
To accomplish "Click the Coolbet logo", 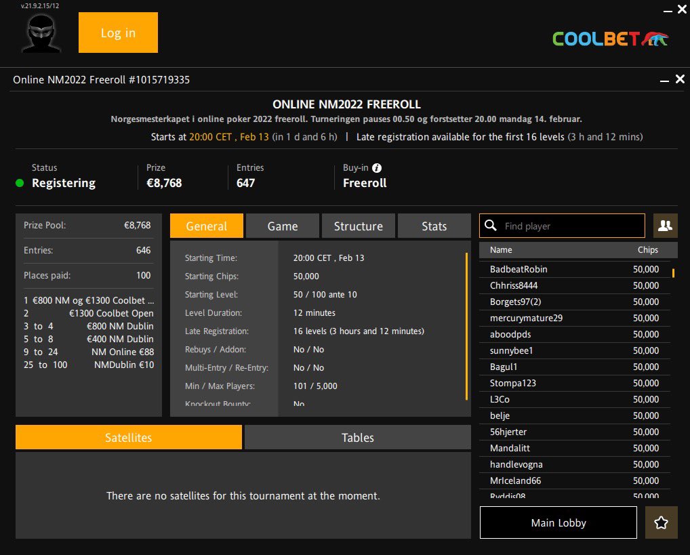I will [611, 39].
